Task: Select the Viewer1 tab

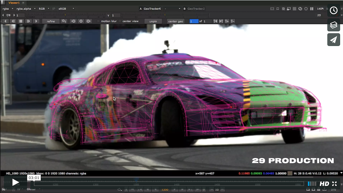Action: pyautogui.click(x=14, y=3)
